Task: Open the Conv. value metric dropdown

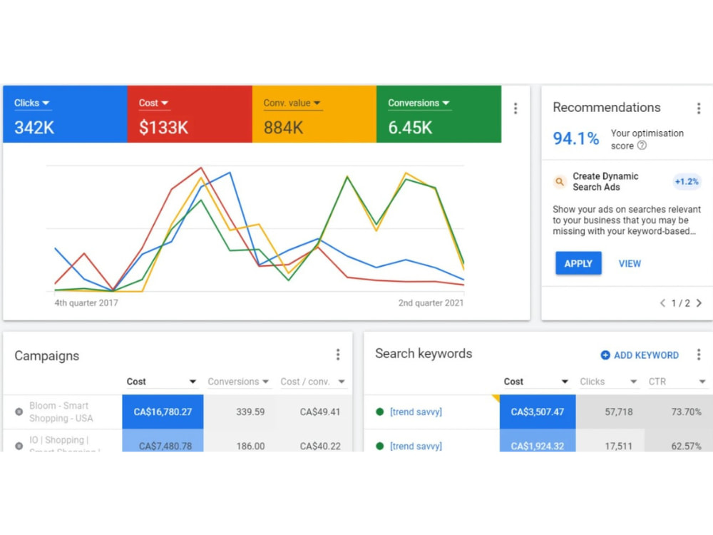Action: point(292,103)
